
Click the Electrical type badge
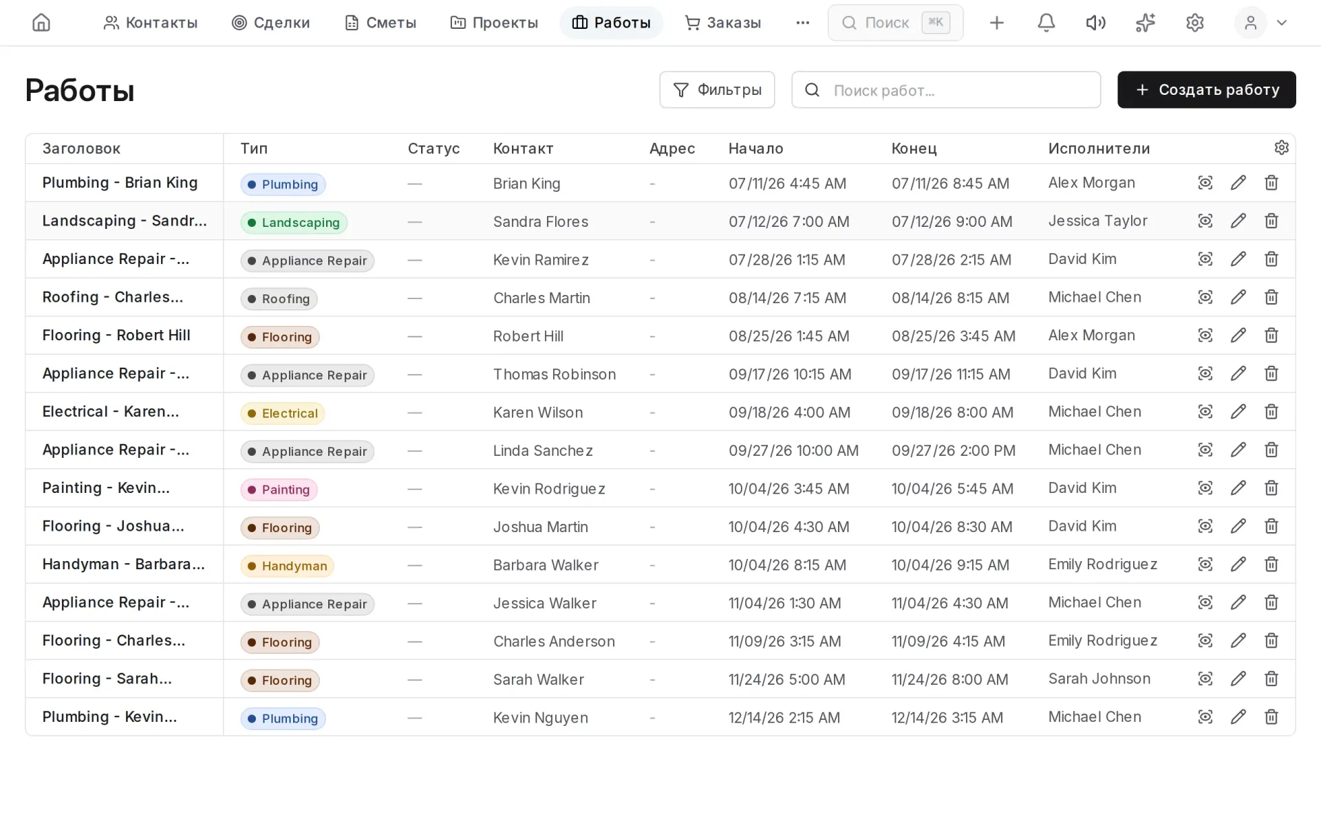click(282, 413)
